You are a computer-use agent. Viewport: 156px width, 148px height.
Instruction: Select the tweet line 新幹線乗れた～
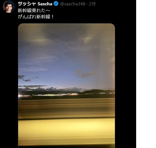(x=34, y=10)
